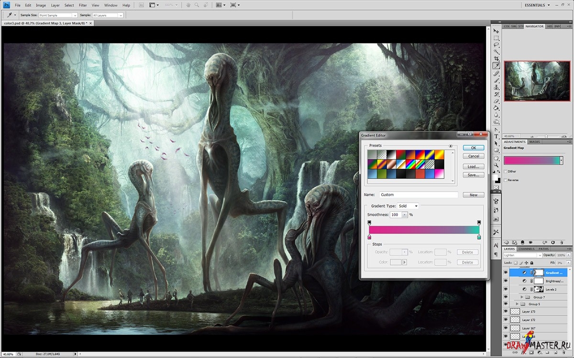Open the Character panel icon
574x358 pixels.
(496, 245)
